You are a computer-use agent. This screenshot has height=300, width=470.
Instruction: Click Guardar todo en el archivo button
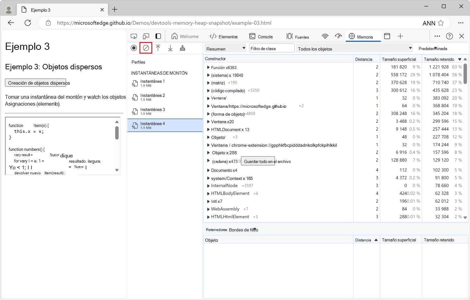[x=258, y=161]
